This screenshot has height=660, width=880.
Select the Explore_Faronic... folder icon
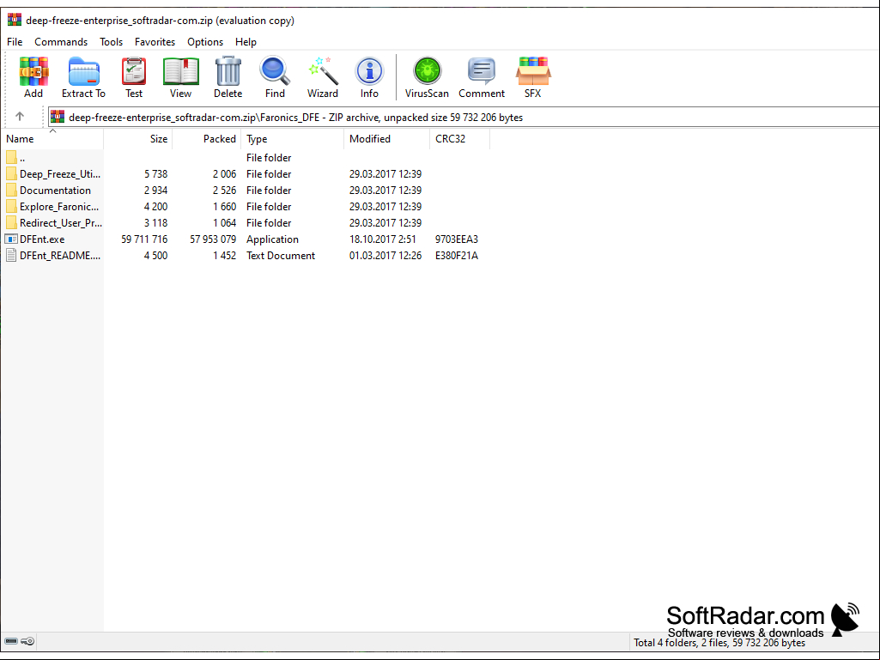11,207
